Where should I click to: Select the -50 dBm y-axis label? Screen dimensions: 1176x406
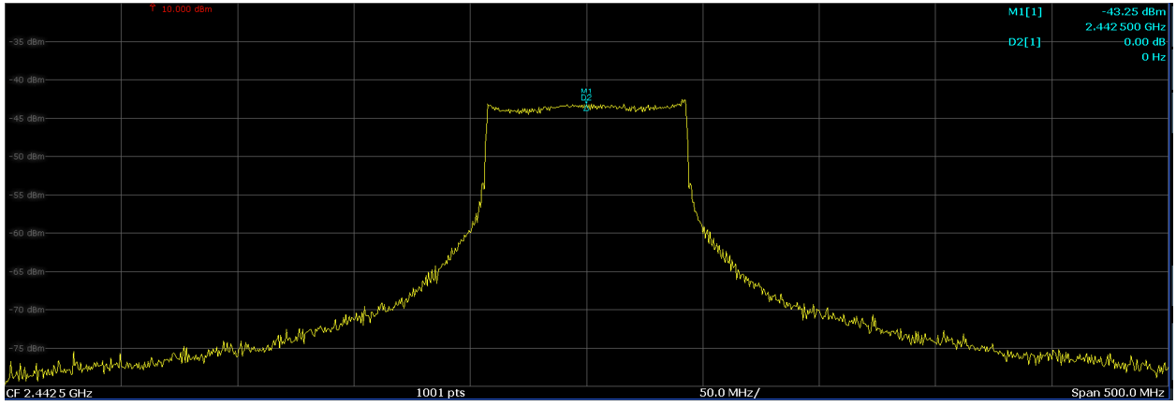(x=26, y=157)
